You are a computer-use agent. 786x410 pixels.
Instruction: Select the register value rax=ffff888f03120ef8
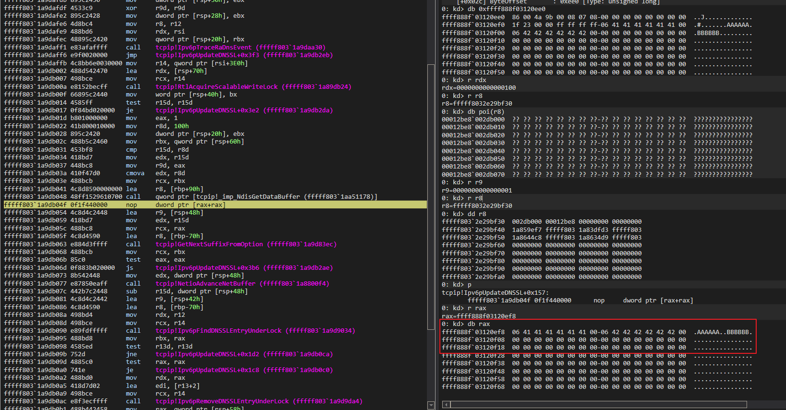coord(479,316)
